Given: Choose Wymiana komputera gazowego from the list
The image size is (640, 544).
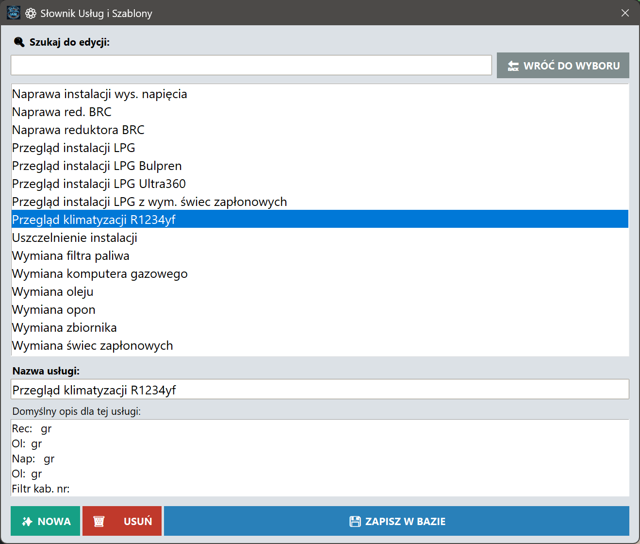Looking at the screenshot, I should (100, 274).
